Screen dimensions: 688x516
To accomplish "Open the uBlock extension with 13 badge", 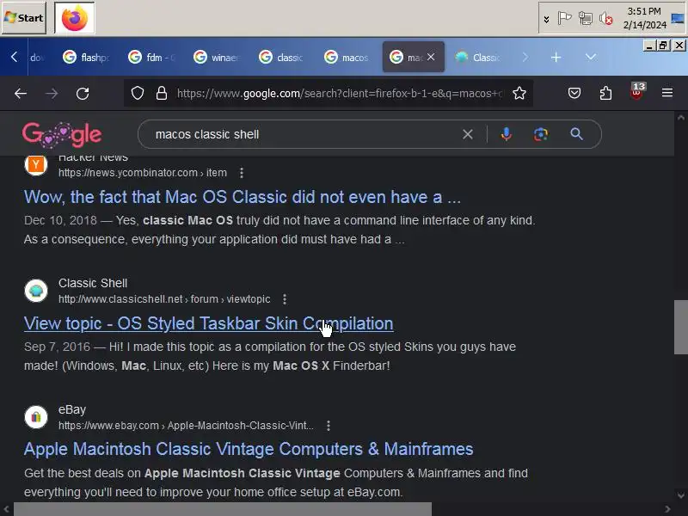I will tap(636, 92).
